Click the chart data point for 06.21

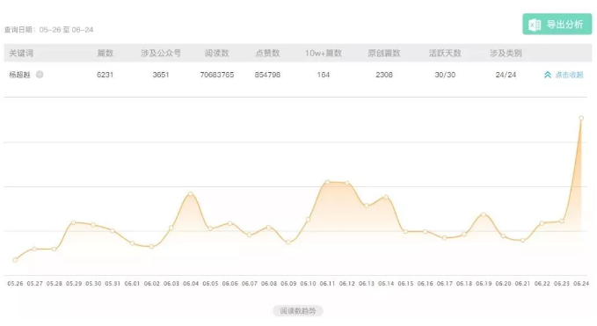click(x=523, y=241)
